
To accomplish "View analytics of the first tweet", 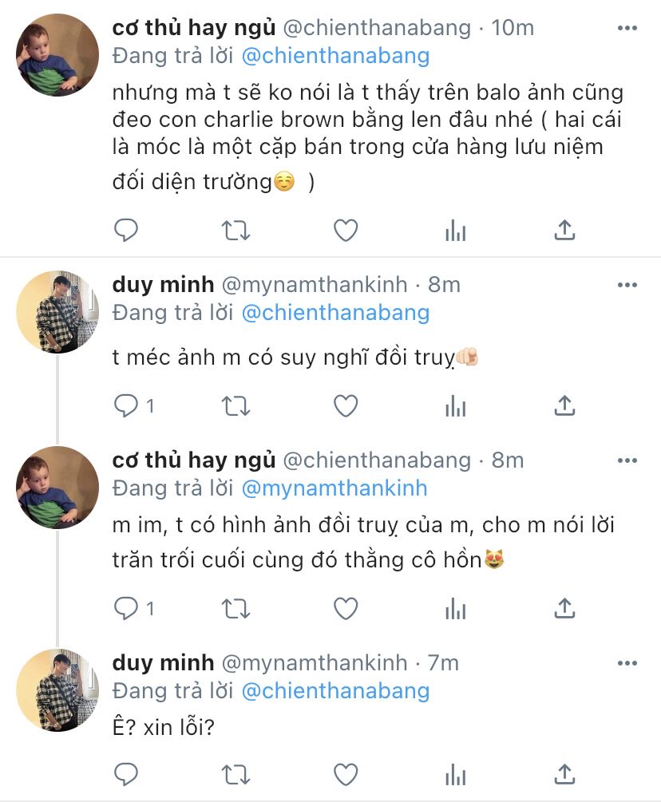I will (455, 231).
